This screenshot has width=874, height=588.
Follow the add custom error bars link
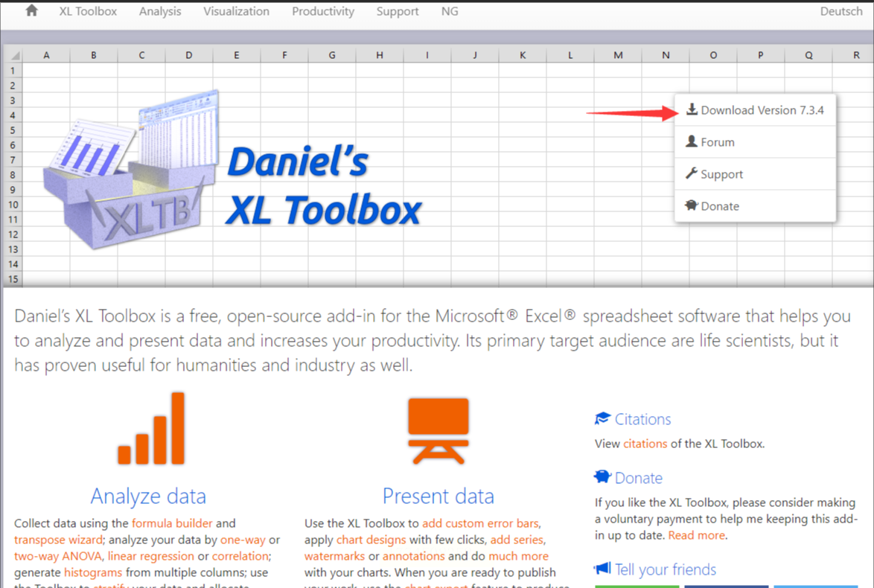tap(480, 523)
